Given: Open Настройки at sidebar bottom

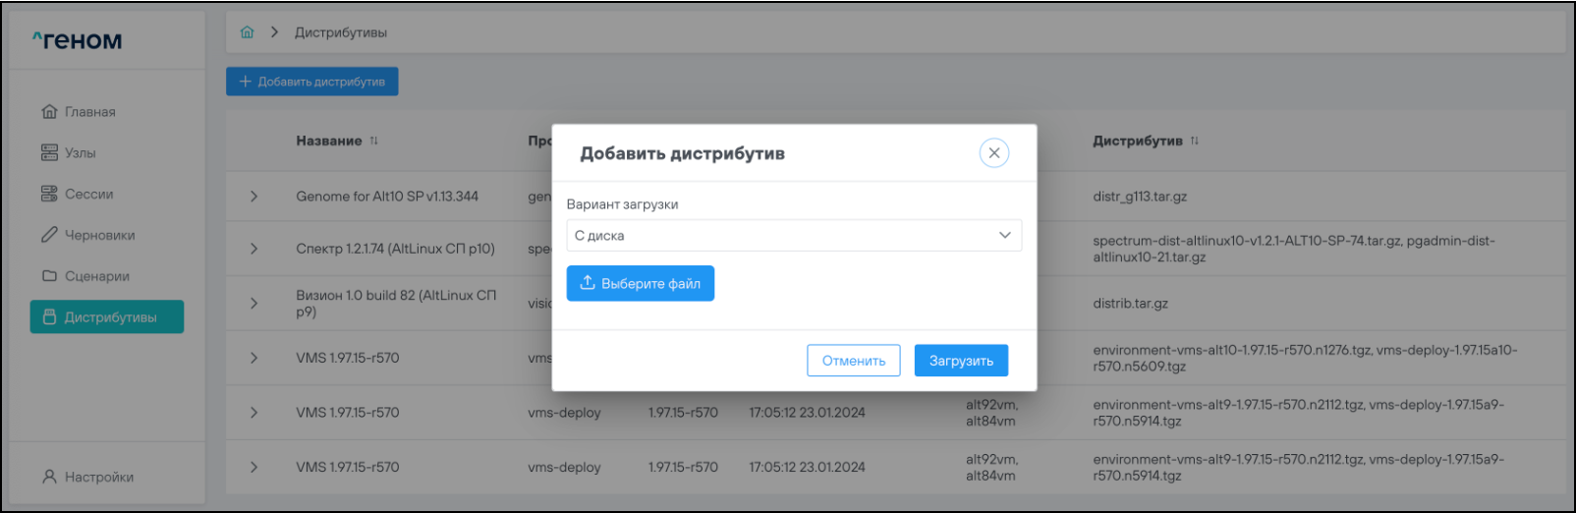Looking at the screenshot, I should coord(98,478).
